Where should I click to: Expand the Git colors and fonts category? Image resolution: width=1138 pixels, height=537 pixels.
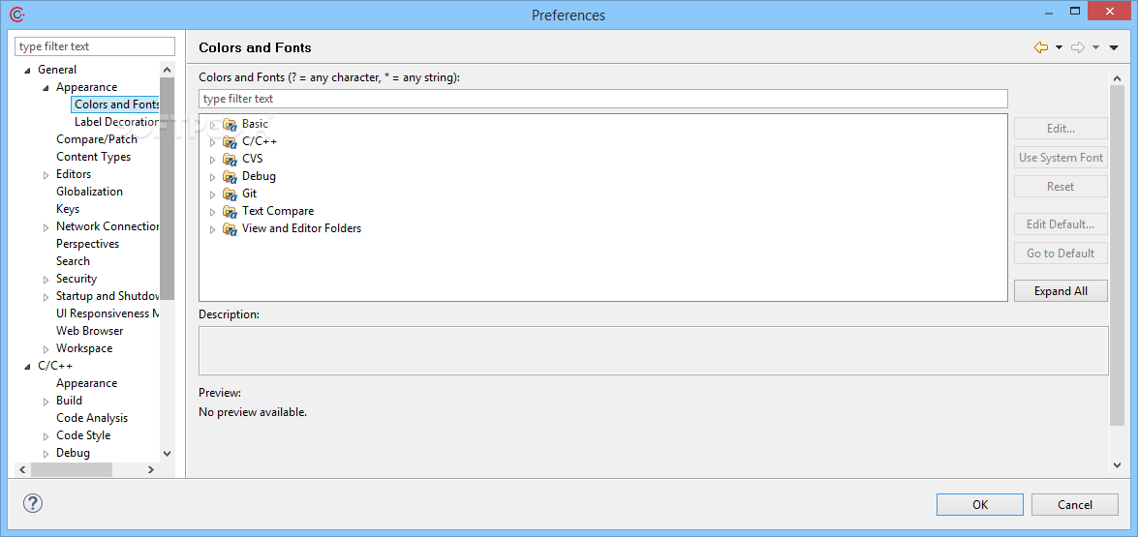pyautogui.click(x=213, y=194)
